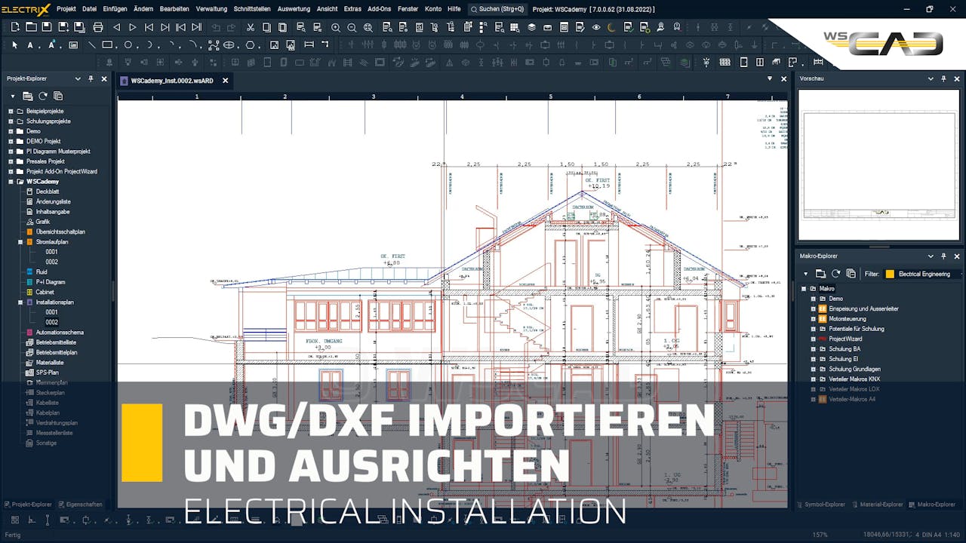This screenshot has width=966, height=543.
Task: Click the refresh icon in Projekt-Explorer
Action: (x=43, y=96)
